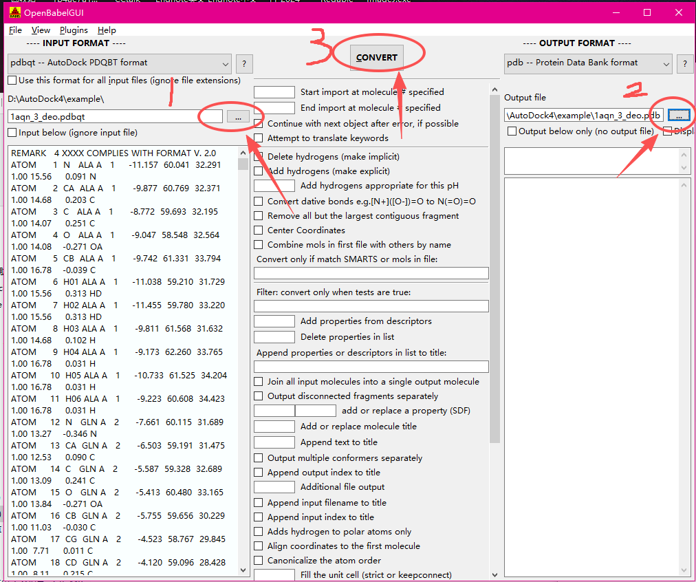Check 'Delete hydrogens (make implicit)' option
Screen dimensions: 696x582
(259, 157)
